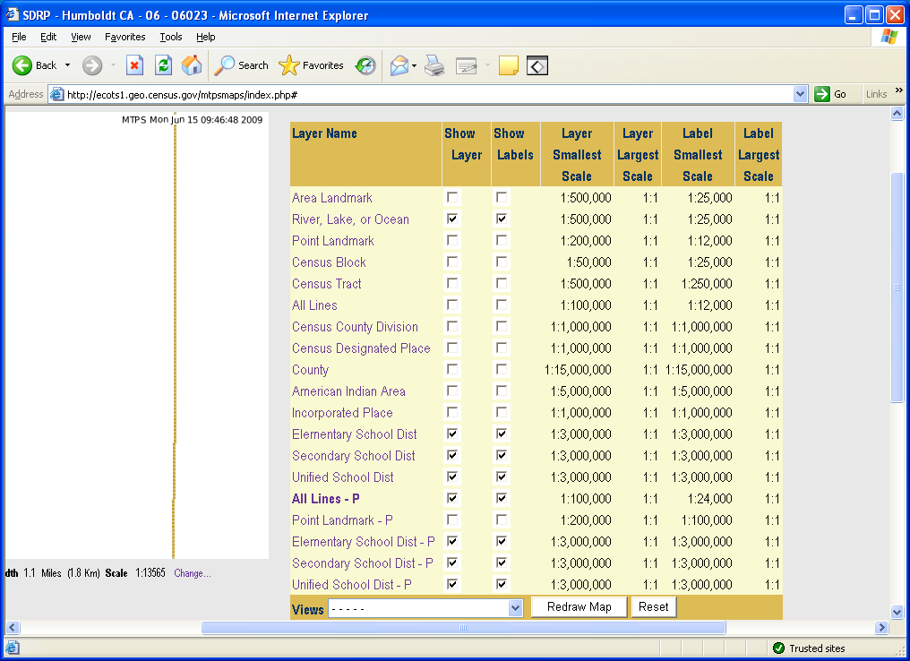Open the Favorites menu in menu bar
Image resolution: width=910 pixels, height=661 pixels.
[124, 37]
